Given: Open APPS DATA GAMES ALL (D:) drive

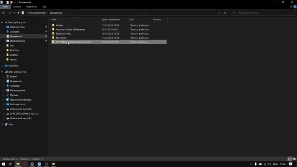Looking at the screenshot, I should [x=24, y=114].
